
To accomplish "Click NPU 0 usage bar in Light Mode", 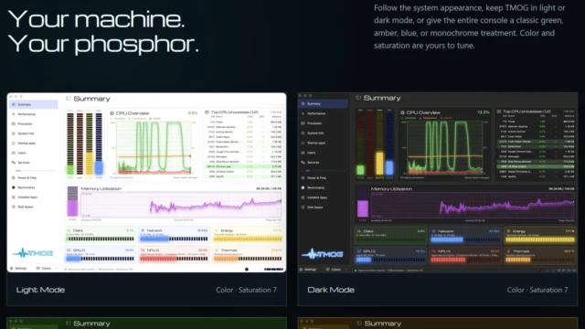I will [x=174, y=258].
